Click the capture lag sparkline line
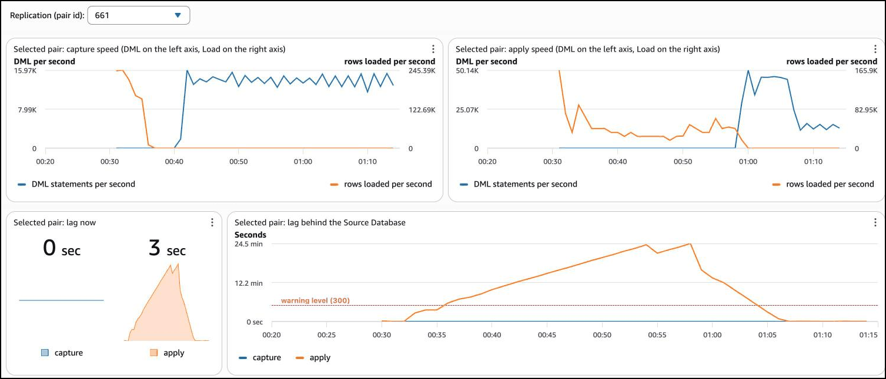The image size is (886, 379). 62,300
